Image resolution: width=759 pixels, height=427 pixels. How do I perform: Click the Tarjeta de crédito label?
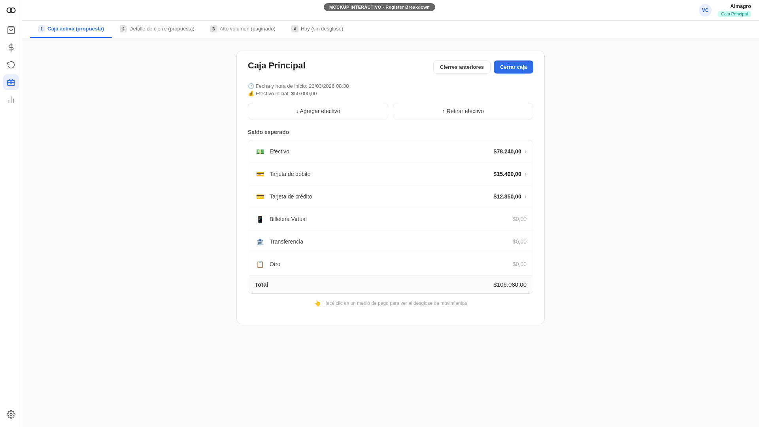291,196
